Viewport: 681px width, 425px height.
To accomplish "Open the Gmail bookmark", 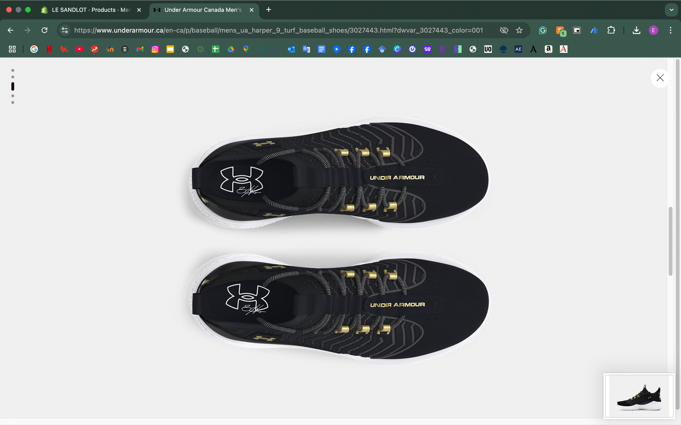I will [x=140, y=49].
